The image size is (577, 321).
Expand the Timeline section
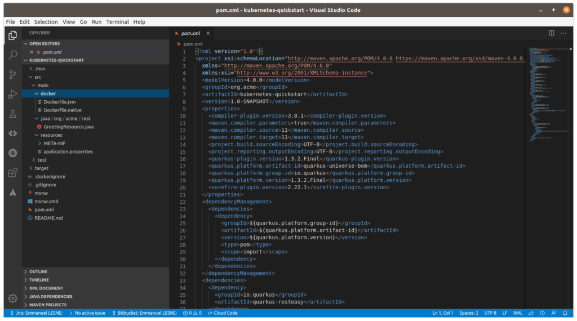coord(96,280)
